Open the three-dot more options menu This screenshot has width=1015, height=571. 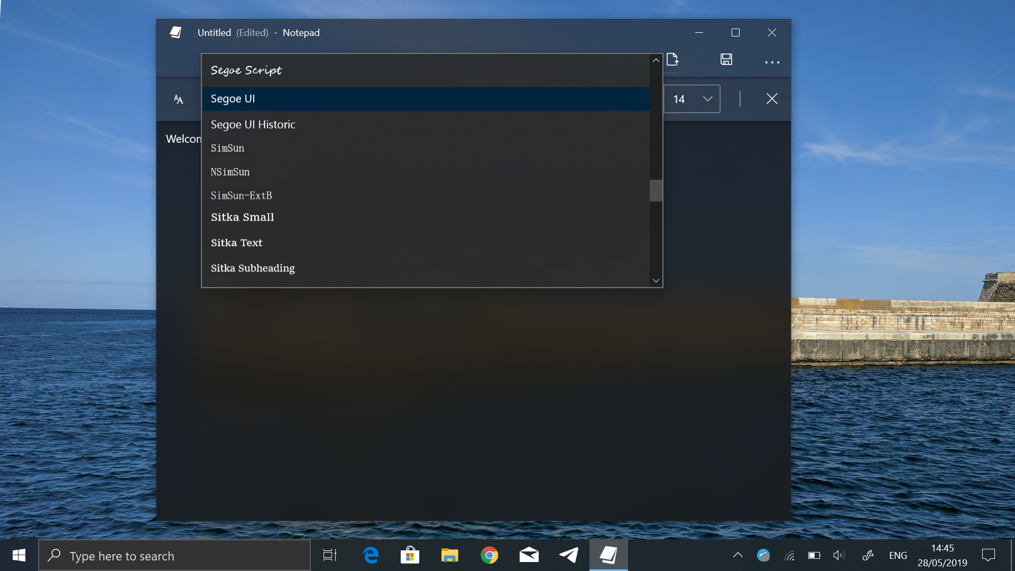click(x=772, y=62)
